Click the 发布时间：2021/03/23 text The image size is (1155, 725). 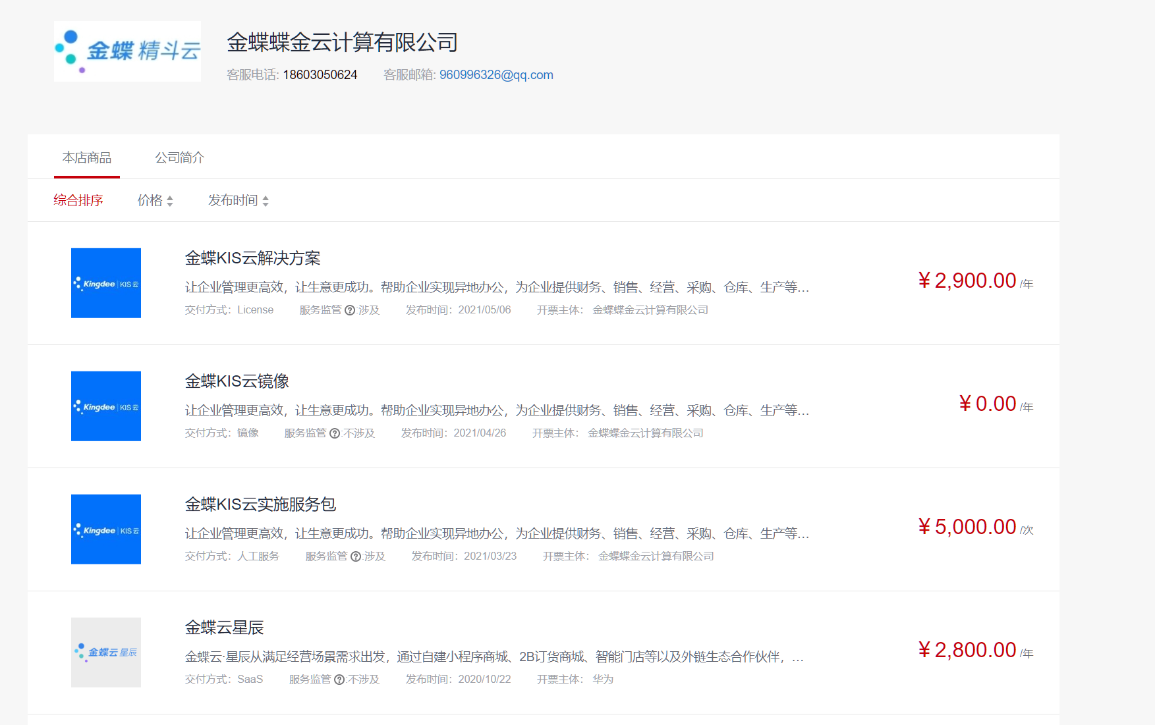click(464, 556)
